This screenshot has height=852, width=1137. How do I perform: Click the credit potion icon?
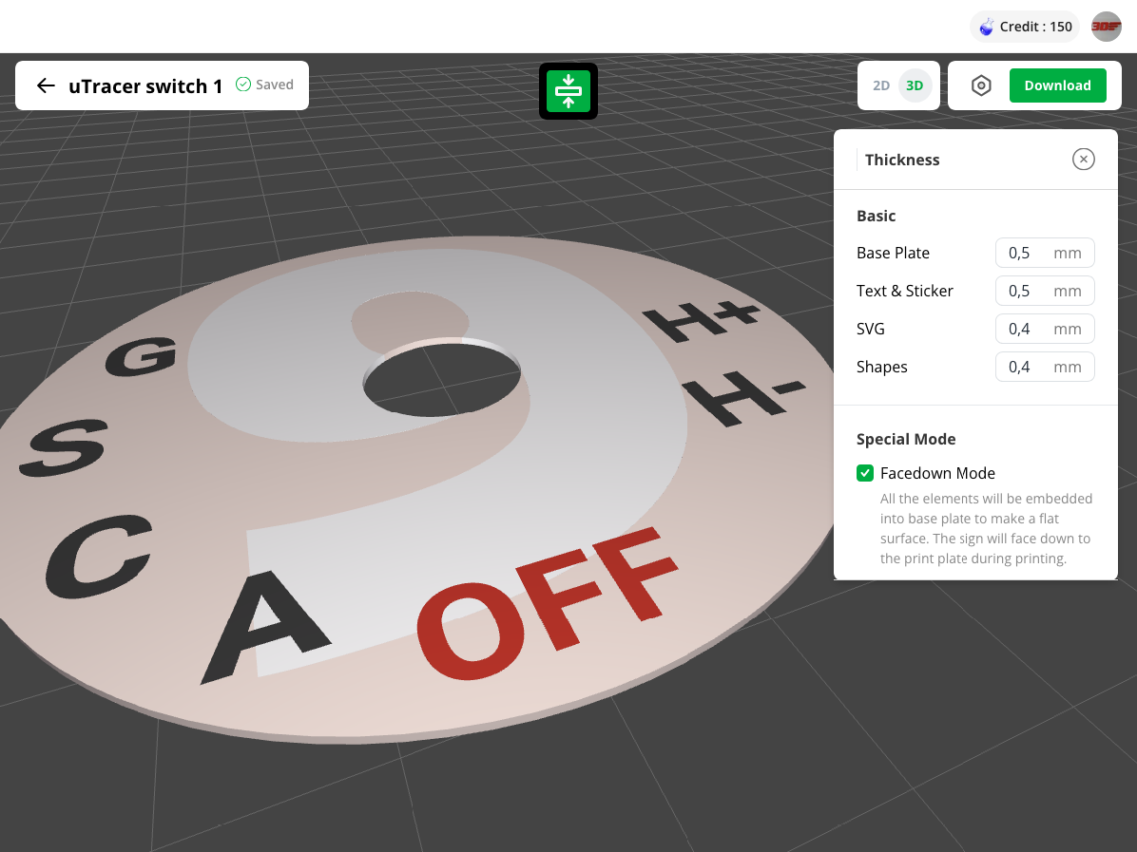(987, 27)
